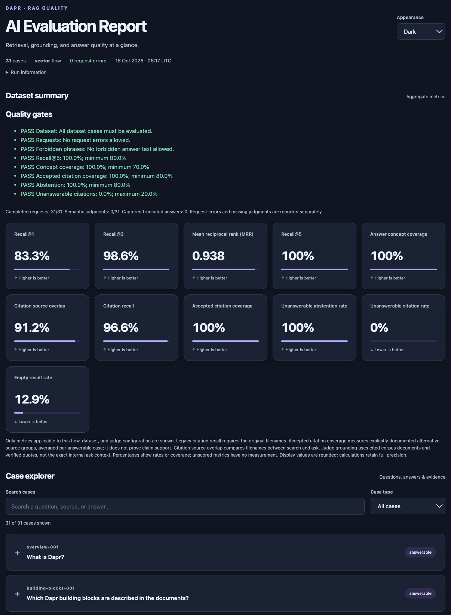451x615 pixels.
Task: Click the Answer concept coverage card title
Action: point(399,234)
